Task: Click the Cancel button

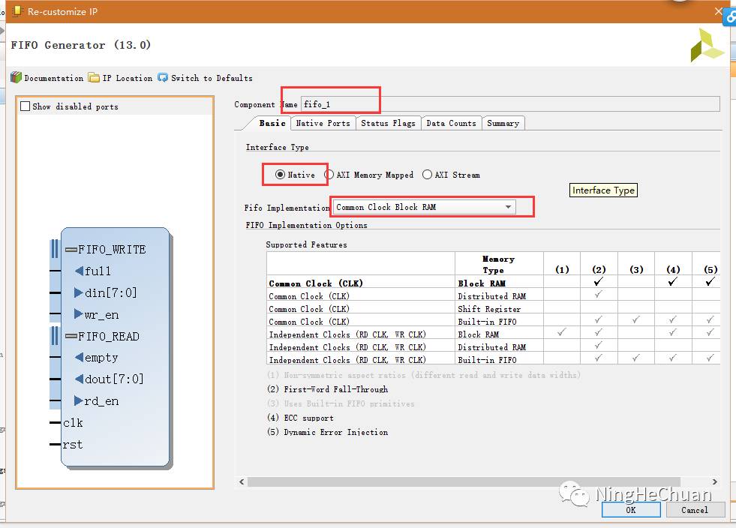Action: tap(694, 510)
